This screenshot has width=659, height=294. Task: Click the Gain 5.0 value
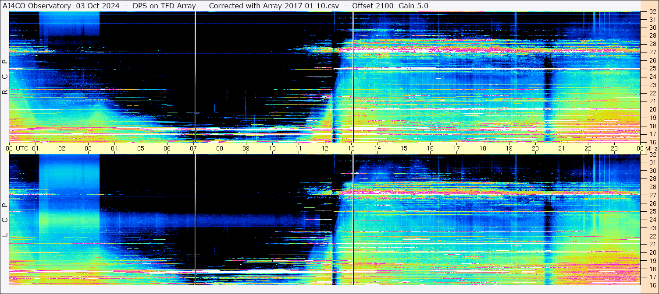click(413, 6)
